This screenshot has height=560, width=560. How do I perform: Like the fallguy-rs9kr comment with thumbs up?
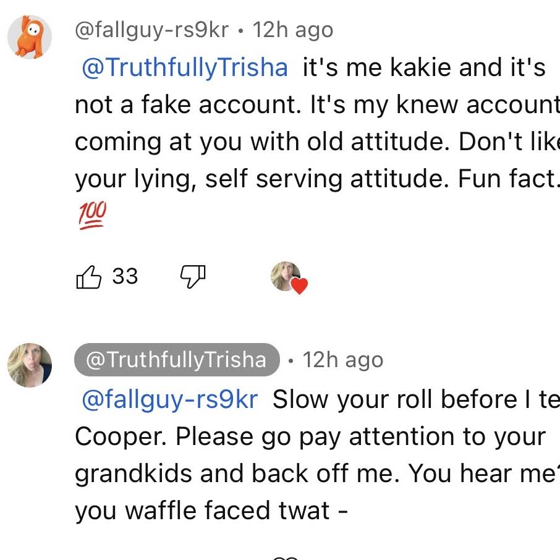(x=88, y=277)
